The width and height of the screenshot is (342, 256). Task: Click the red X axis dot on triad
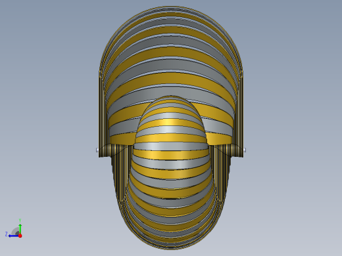click(x=20, y=236)
